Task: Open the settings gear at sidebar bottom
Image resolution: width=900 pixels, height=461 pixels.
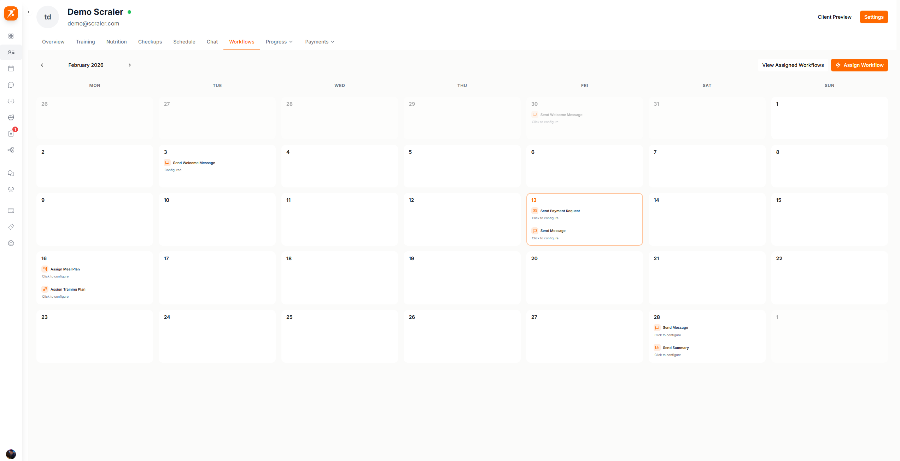Action: pos(11,243)
